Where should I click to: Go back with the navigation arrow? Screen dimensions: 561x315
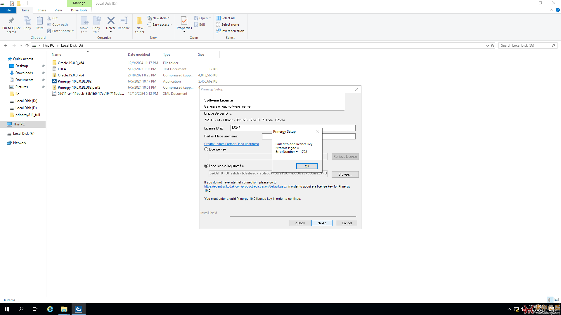coord(6,45)
